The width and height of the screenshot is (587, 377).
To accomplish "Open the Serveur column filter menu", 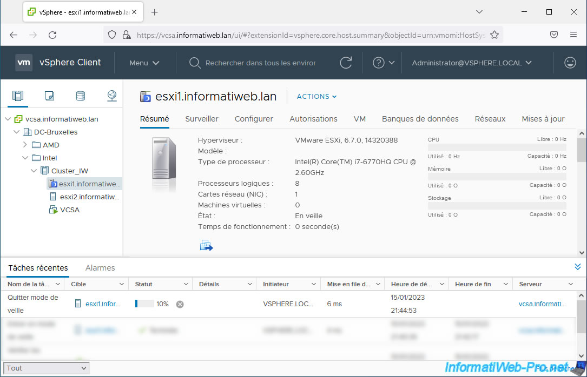I will [x=571, y=284].
